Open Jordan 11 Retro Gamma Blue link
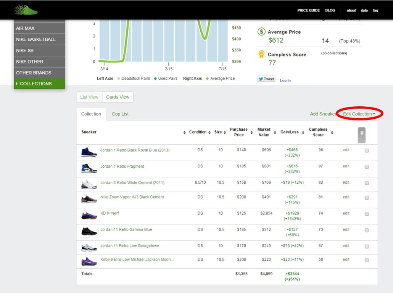 [126, 229]
